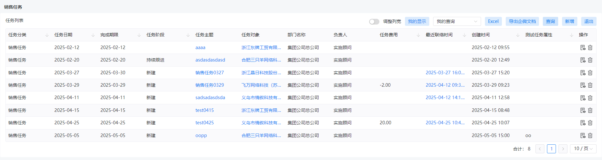Image resolution: width=602 pixels, height=160 pixels.
Task: Delete the oopp task row
Action: coord(590,135)
